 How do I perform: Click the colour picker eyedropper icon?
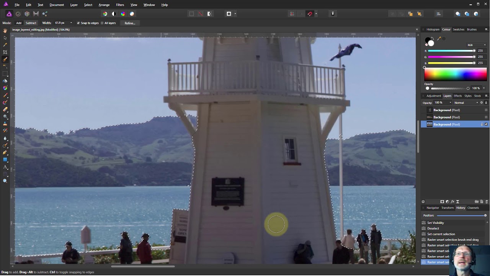439,38
